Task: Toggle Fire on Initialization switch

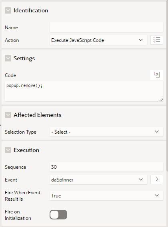Action: 58,215
